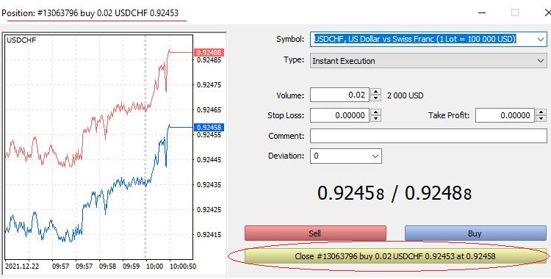Decrease the Volume stepper down arrow
The image size is (551, 279).
point(375,98)
